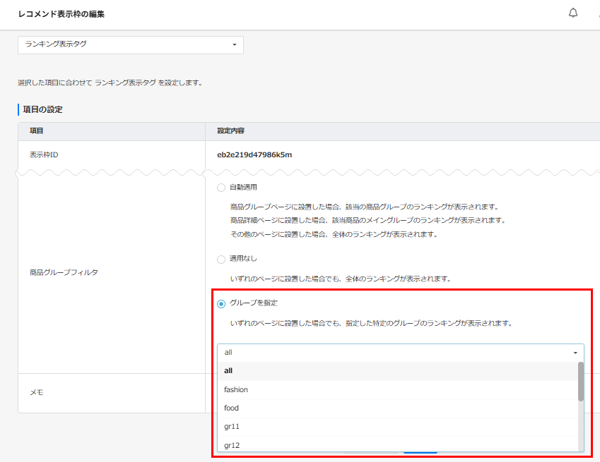Open the notifications bell icon
600x462 pixels.
pos(573,12)
